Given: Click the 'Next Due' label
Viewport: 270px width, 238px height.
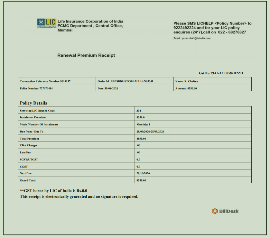Looking at the screenshot, I should [x=26, y=173].
